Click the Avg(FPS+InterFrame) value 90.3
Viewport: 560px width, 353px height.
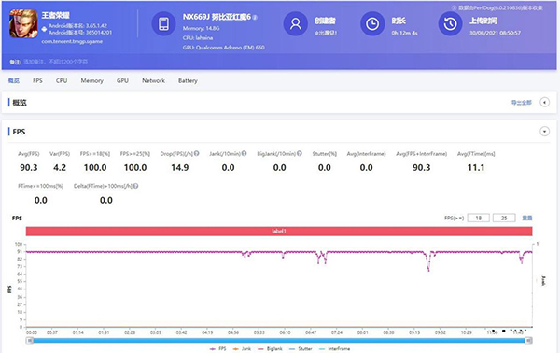(x=422, y=167)
